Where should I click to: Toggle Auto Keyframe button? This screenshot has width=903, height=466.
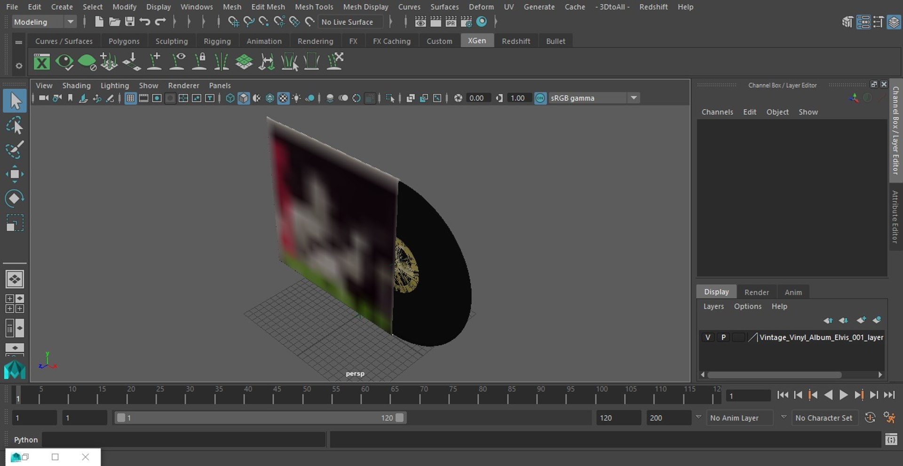870,418
